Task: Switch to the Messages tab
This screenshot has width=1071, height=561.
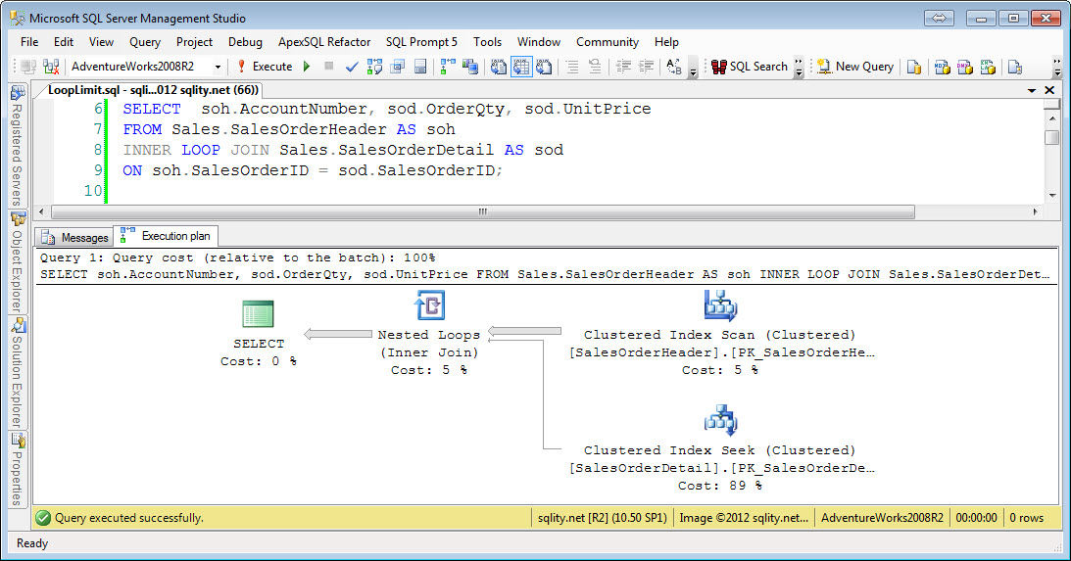Action: click(75, 238)
